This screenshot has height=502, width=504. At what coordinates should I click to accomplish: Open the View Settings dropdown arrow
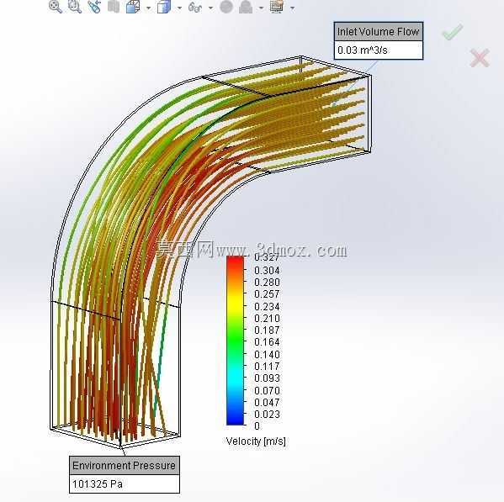click(292, 8)
